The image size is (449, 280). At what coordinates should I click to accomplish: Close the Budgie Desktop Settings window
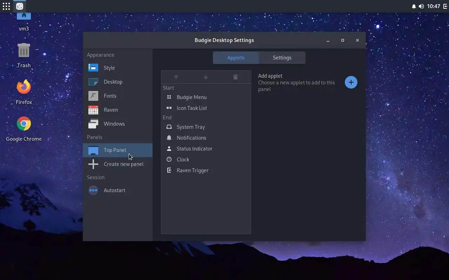pos(357,40)
